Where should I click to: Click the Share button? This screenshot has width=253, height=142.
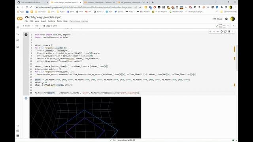click(218, 19)
